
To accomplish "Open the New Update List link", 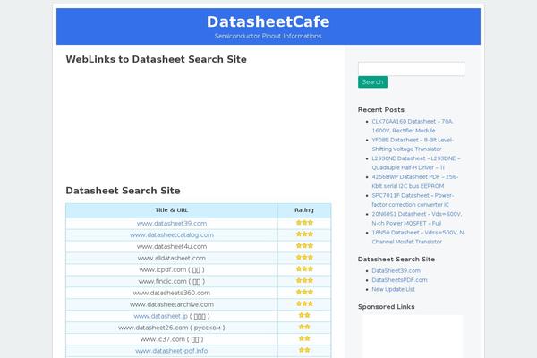I will 393,289.
